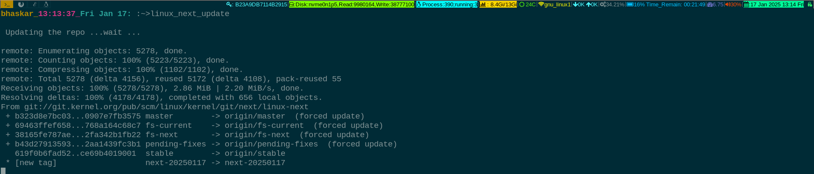This screenshot has width=814, height=174.
Task: Click the battery 16% Time_Remain indicator
Action: point(666,4)
